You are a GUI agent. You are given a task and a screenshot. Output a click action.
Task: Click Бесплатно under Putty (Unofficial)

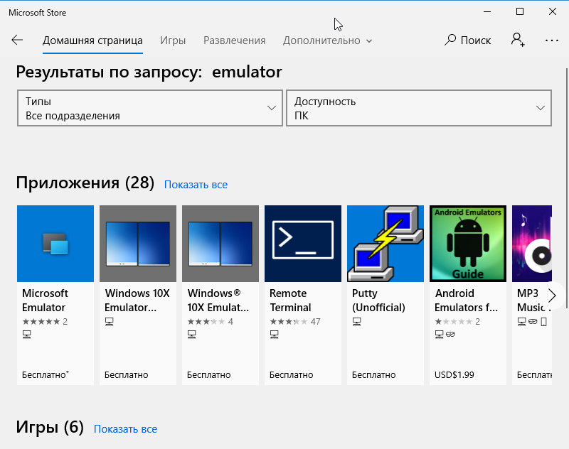pyautogui.click(x=374, y=374)
